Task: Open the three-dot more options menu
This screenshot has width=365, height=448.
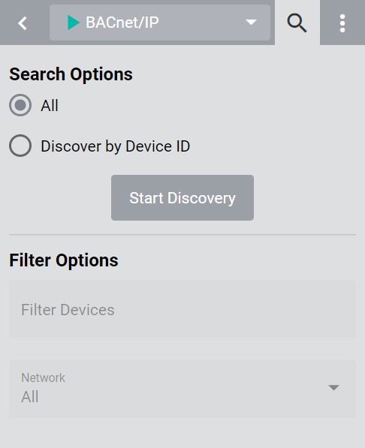Action: pos(342,23)
